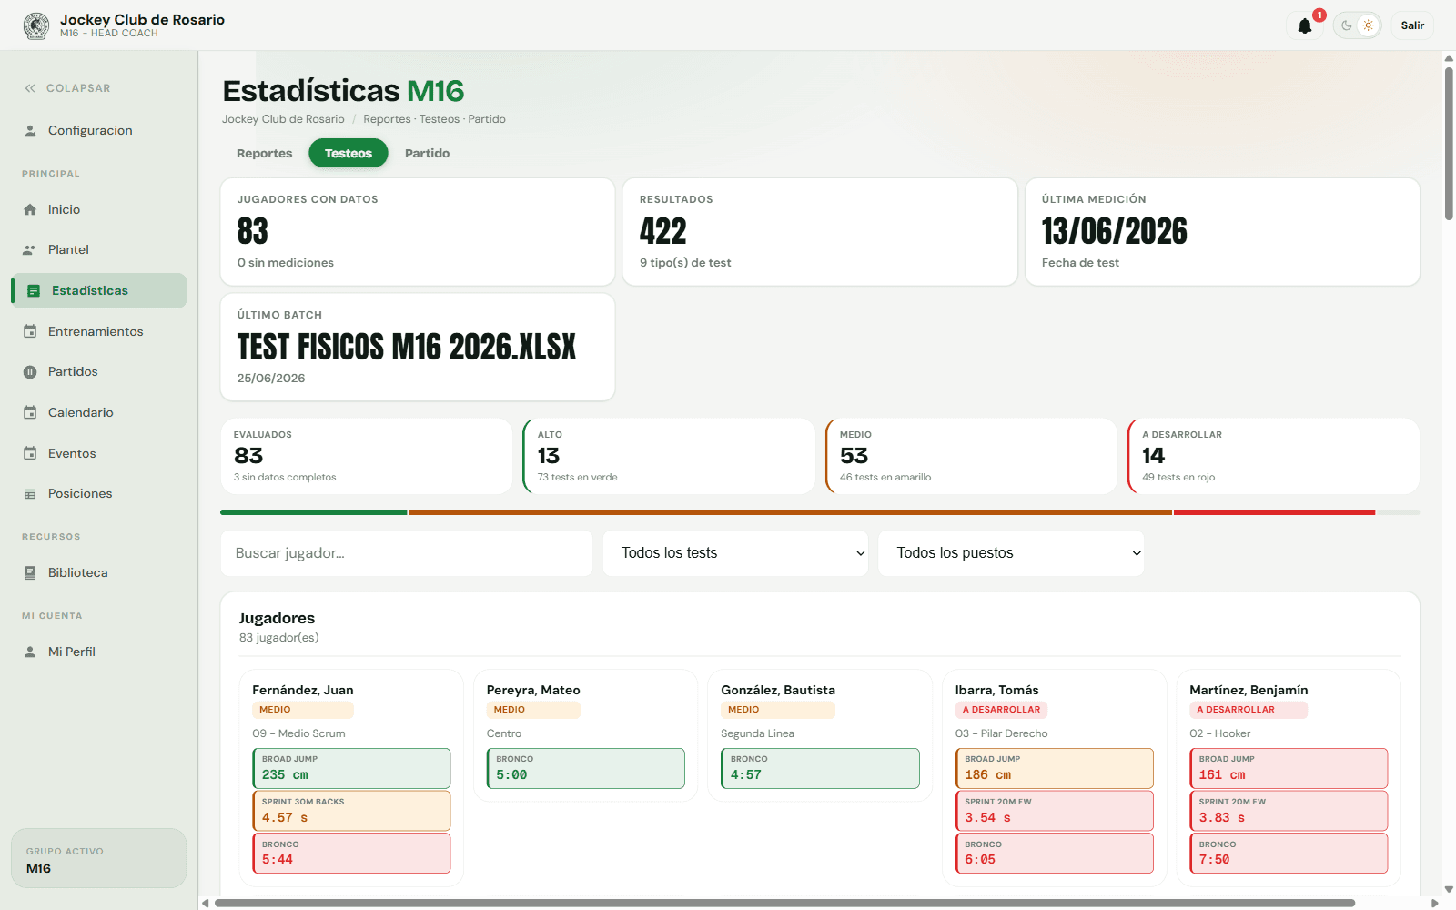
Task: Open Mi Perfil via the person icon
Action: click(30, 652)
